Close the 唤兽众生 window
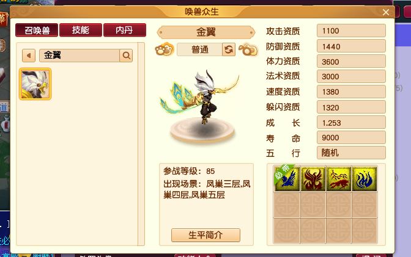This screenshot has width=411, height=257. [x=385, y=12]
